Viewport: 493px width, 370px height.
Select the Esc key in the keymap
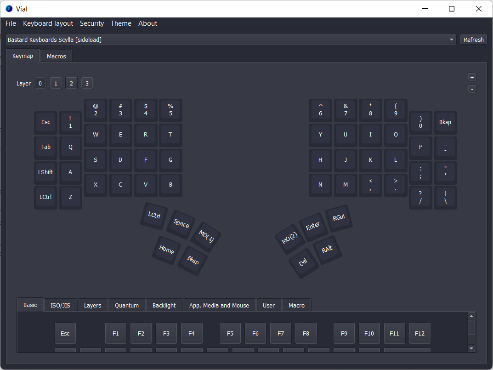pos(45,122)
